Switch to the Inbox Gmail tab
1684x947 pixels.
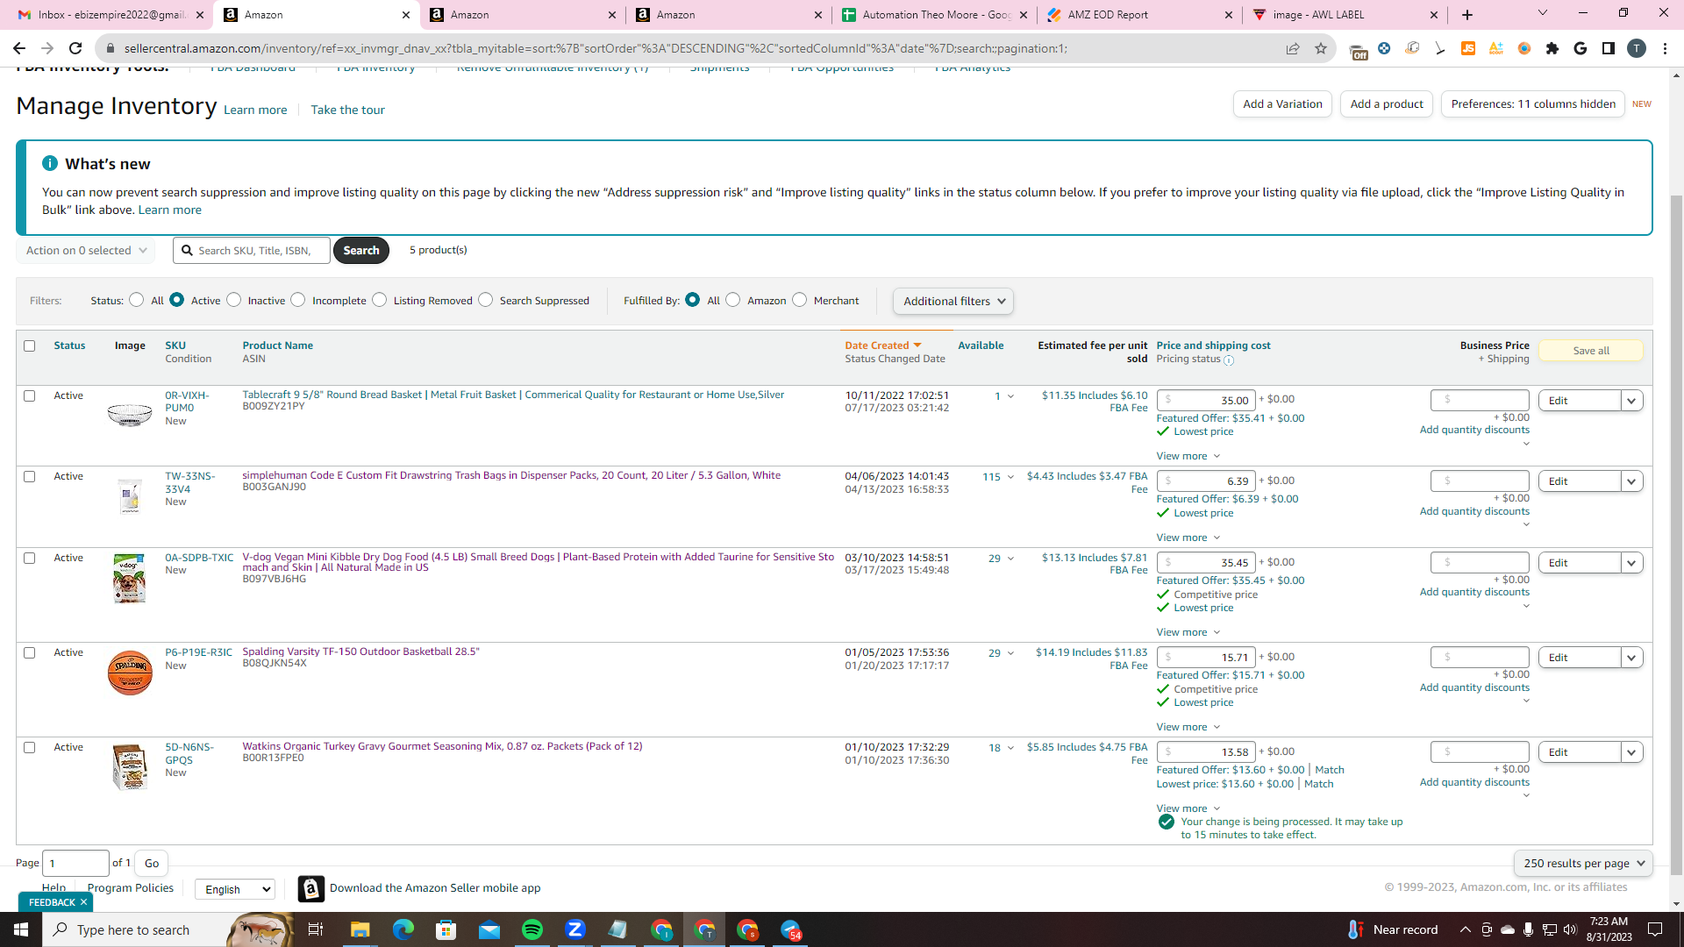pyautogui.click(x=111, y=15)
